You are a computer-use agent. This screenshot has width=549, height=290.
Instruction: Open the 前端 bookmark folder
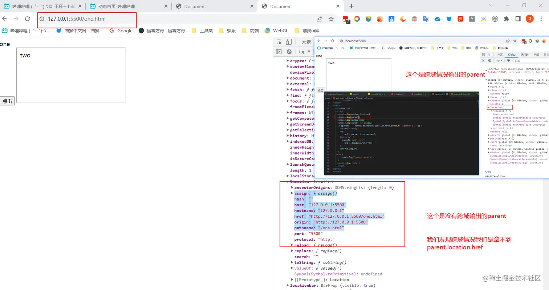[250, 31]
